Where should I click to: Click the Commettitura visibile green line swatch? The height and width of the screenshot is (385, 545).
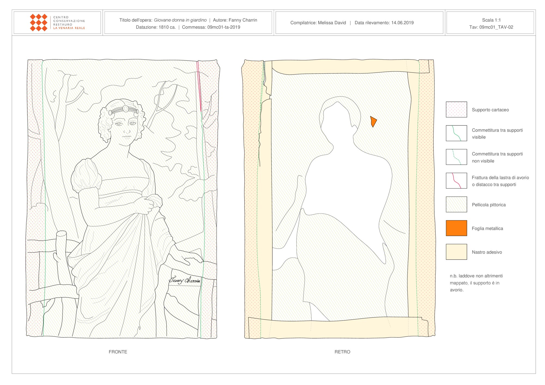(456, 133)
